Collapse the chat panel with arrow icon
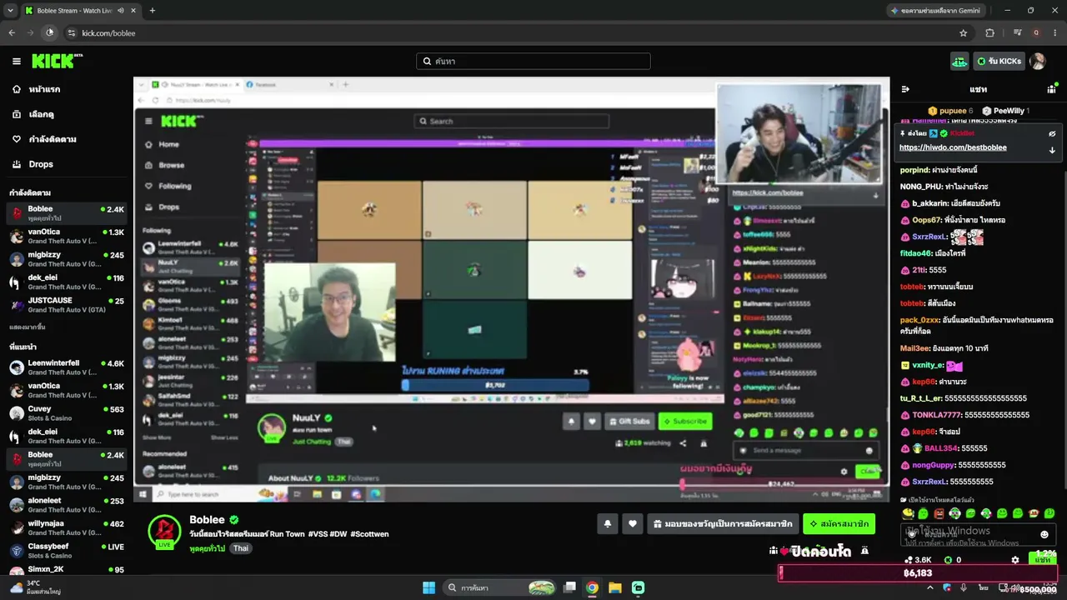This screenshot has width=1067, height=600. pos(905,89)
